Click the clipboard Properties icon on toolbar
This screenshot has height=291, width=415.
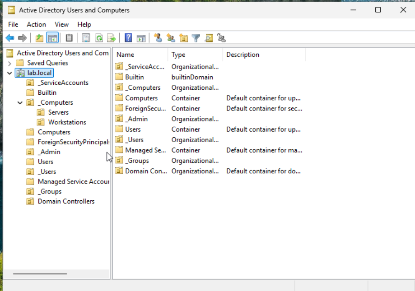click(69, 37)
